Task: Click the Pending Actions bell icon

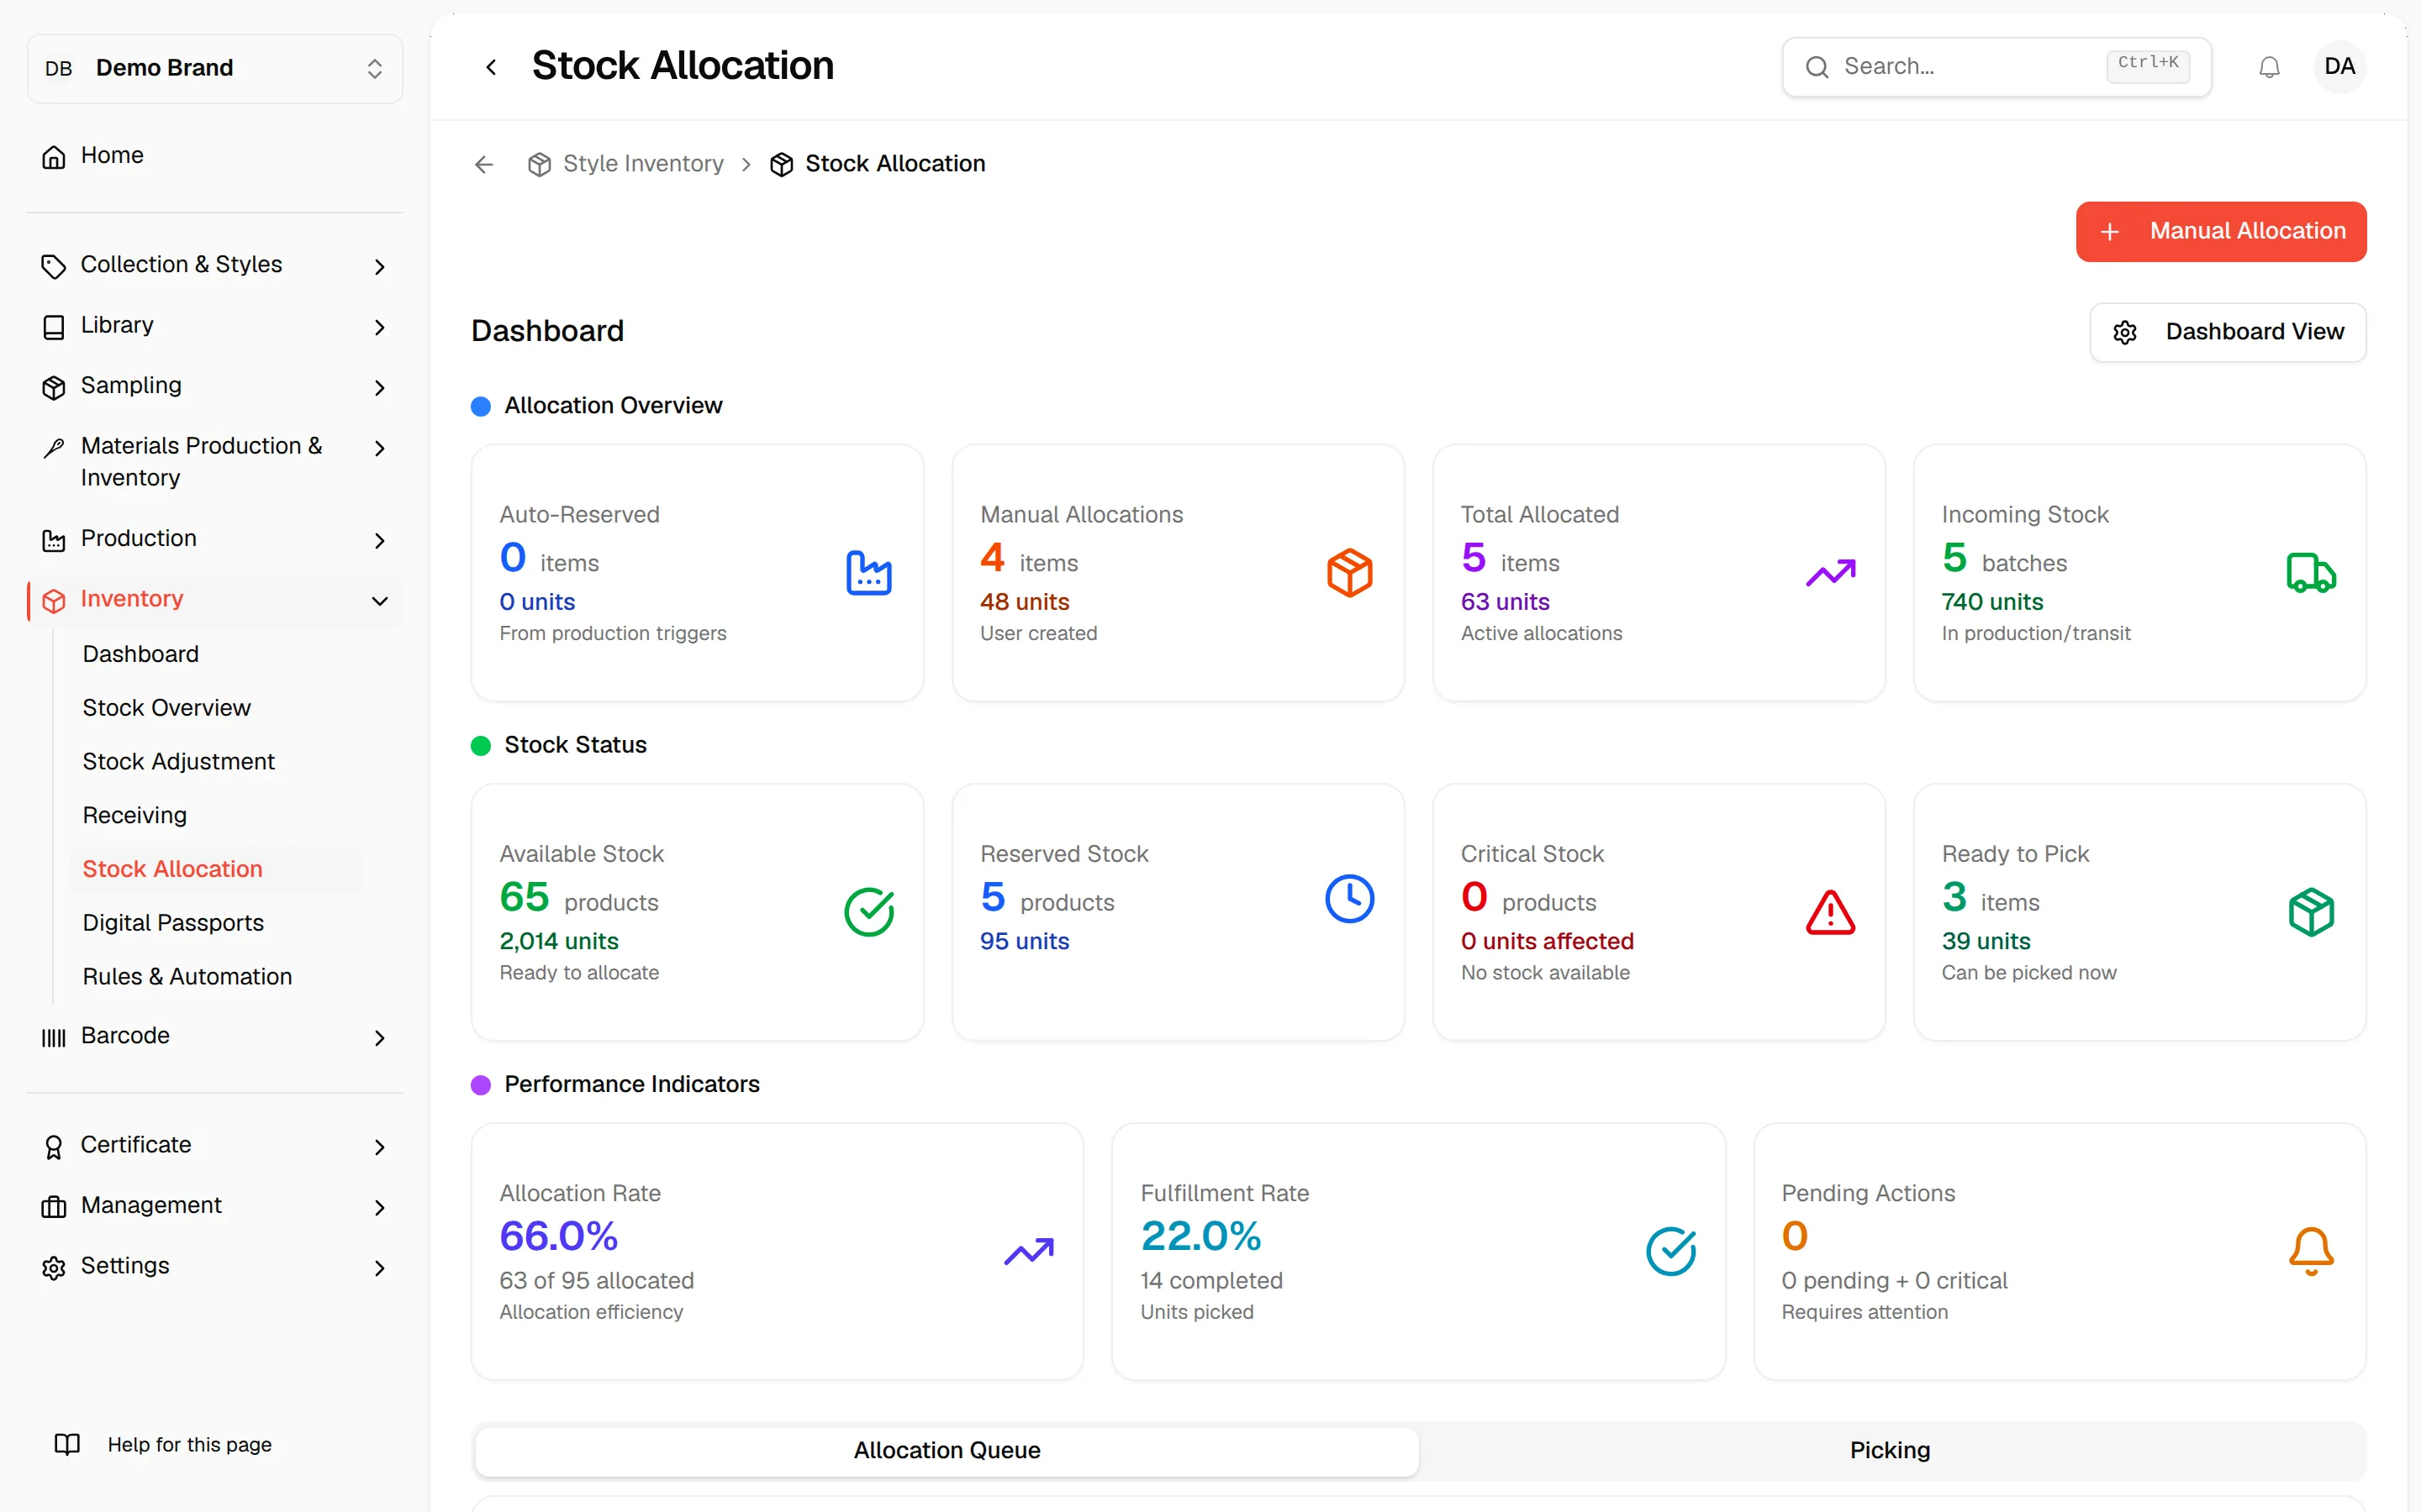Action: point(2311,1251)
